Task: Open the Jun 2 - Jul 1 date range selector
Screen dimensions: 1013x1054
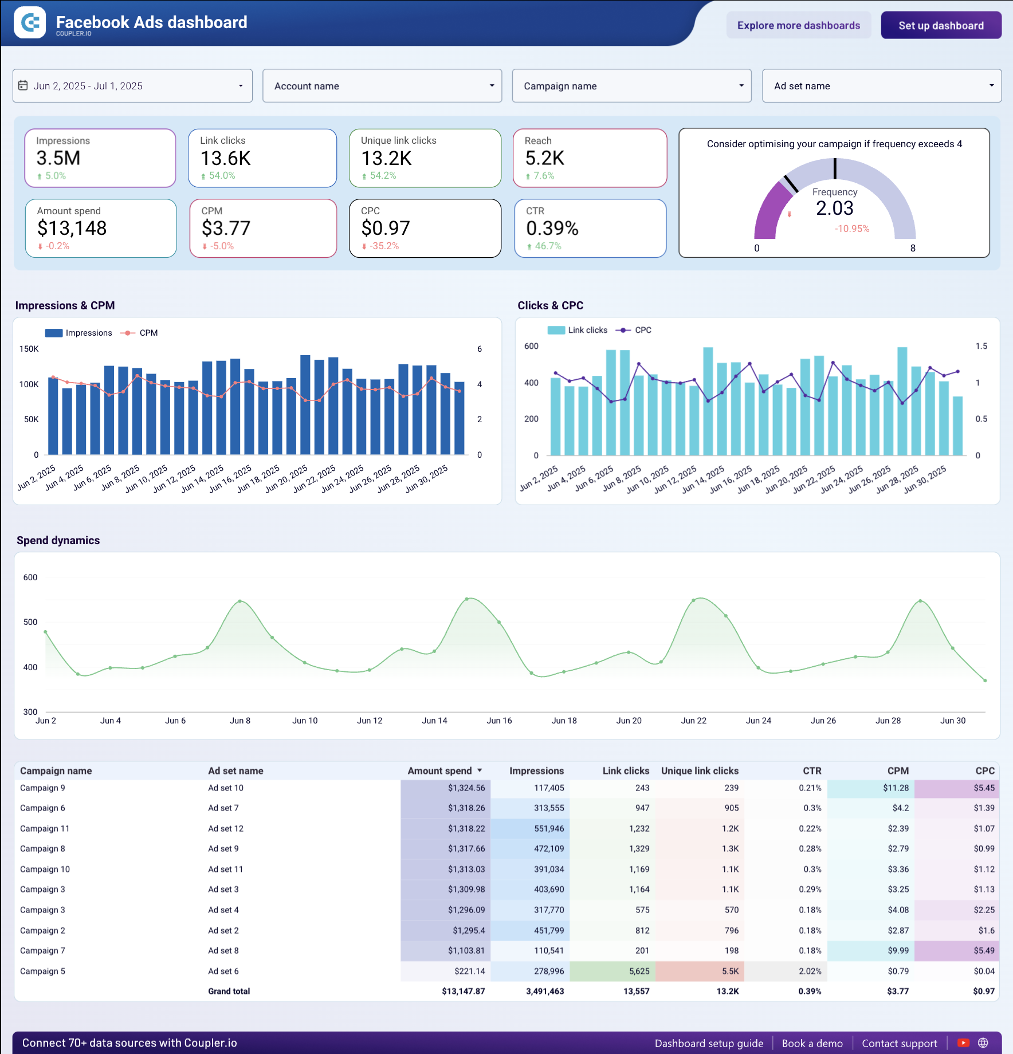Action: 132,85
